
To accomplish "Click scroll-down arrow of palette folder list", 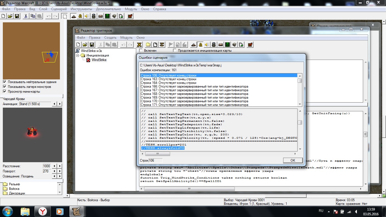I will [x=59, y=192].
